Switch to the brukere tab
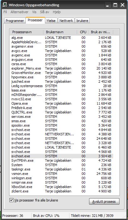The width and height of the screenshot is (128, 220). coord(82,21)
